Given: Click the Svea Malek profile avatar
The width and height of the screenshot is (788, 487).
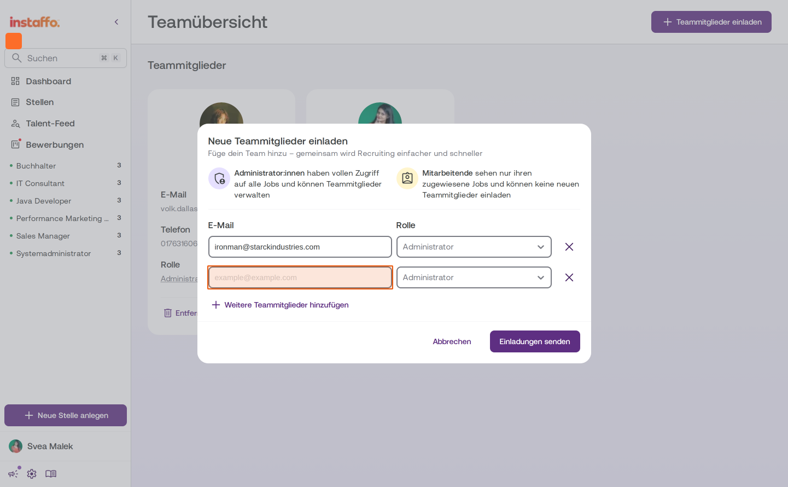Looking at the screenshot, I should (16, 446).
